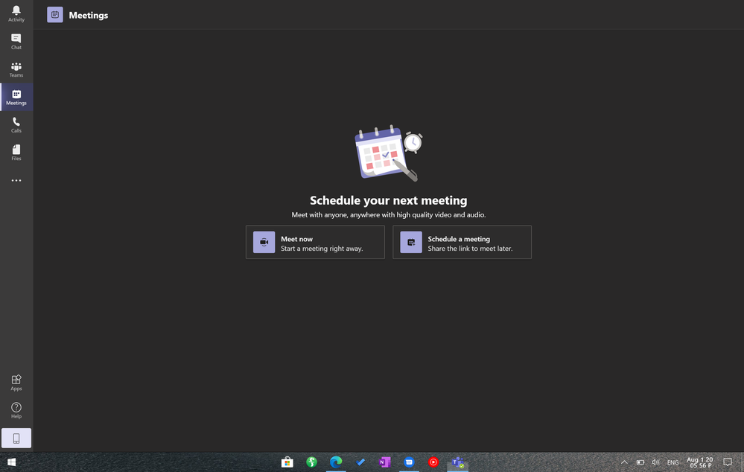Open Microsoft Store from taskbar
744x472 pixels.
(287, 462)
